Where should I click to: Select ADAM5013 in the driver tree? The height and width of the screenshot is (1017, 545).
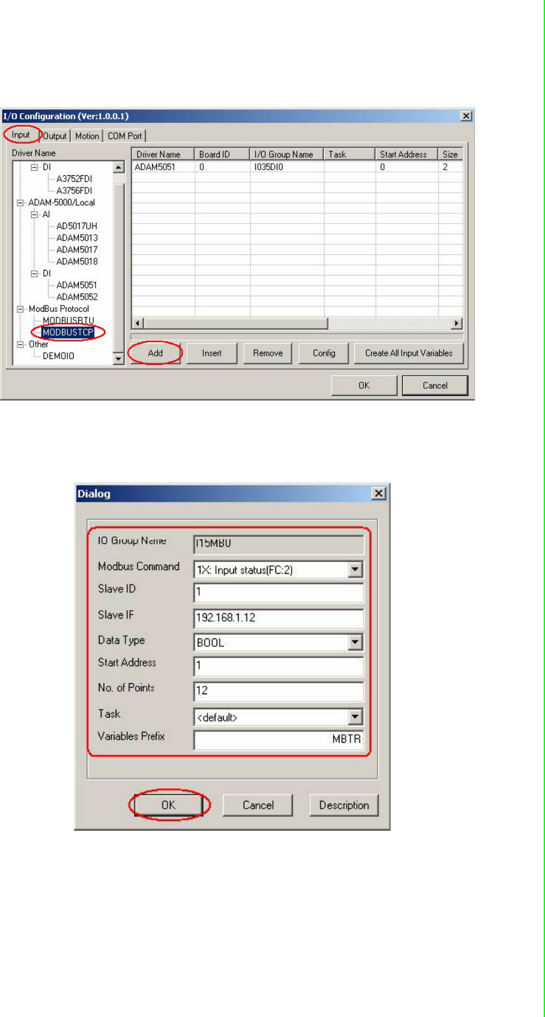pyautogui.click(x=77, y=238)
